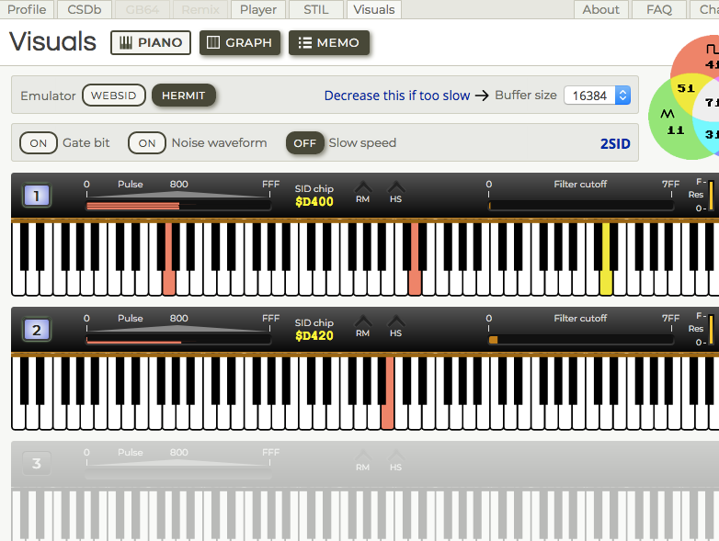
Task: Click the voice 2 pulse width bar
Action: point(179,341)
